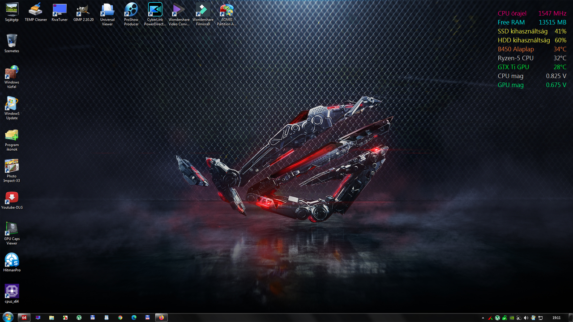The width and height of the screenshot is (573, 322).
Task: Open CyberLink PowerDirector shortcut
Action: point(155,14)
